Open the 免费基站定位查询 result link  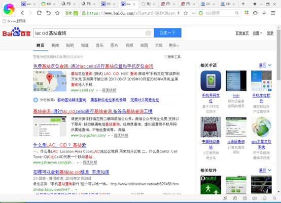click(x=93, y=66)
